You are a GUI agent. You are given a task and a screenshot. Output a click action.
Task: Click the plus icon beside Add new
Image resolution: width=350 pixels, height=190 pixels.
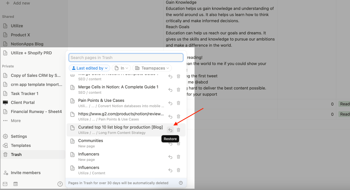click(x=8, y=3)
